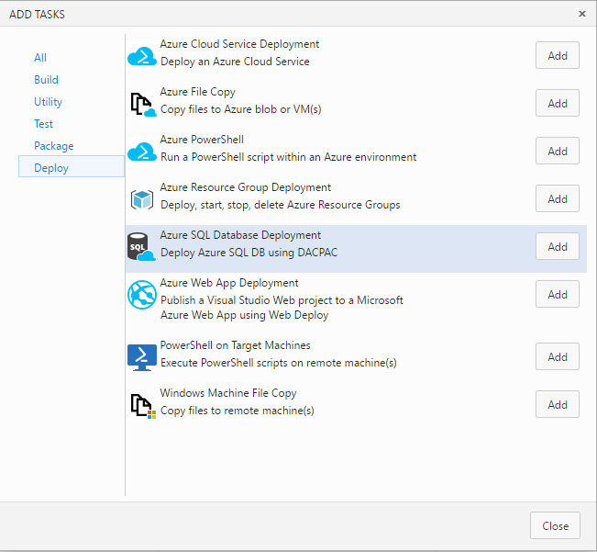Click the Azure Cloud Service Deployment cloud icon
Screen dimensions: 597x552
pyautogui.click(x=141, y=56)
